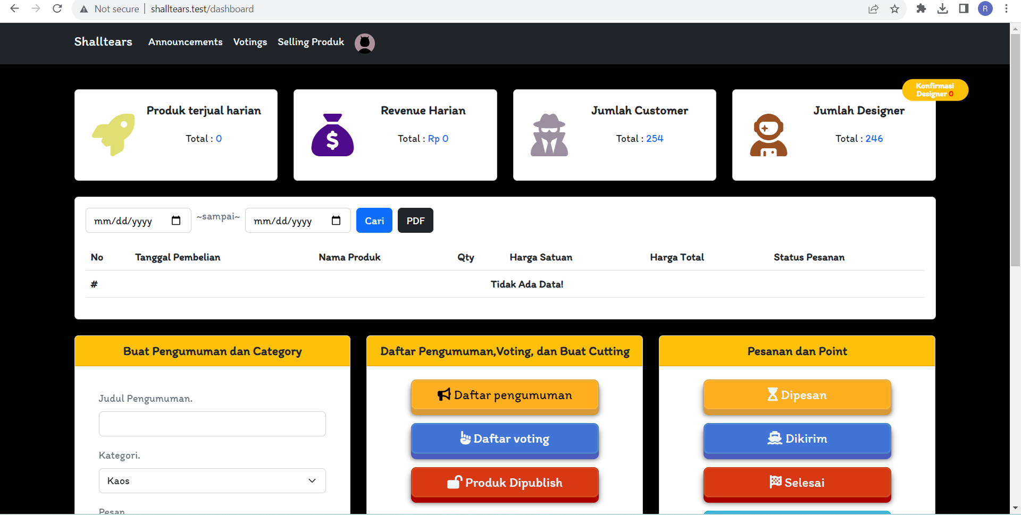
Task: Click the browser back arrow
Action: click(x=14, y=9)
